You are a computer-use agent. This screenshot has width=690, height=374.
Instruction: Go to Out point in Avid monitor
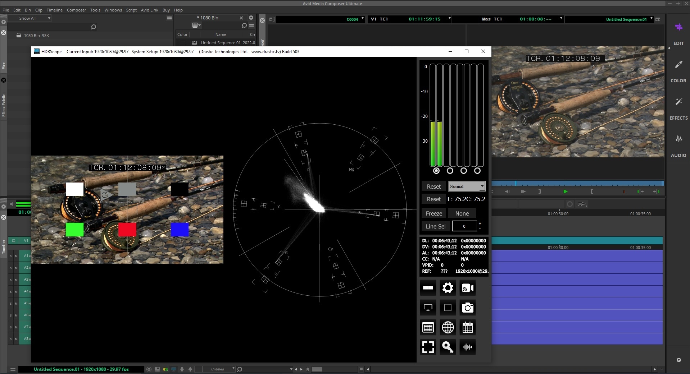[657, 191]
